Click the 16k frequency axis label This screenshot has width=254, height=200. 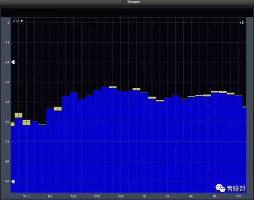[x=238, y=196]
